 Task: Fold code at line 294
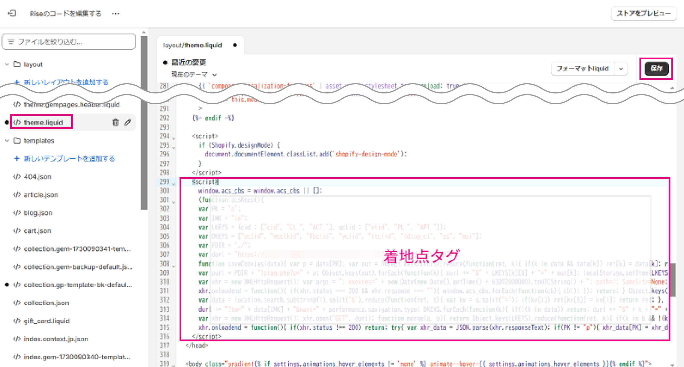(174, 138)
